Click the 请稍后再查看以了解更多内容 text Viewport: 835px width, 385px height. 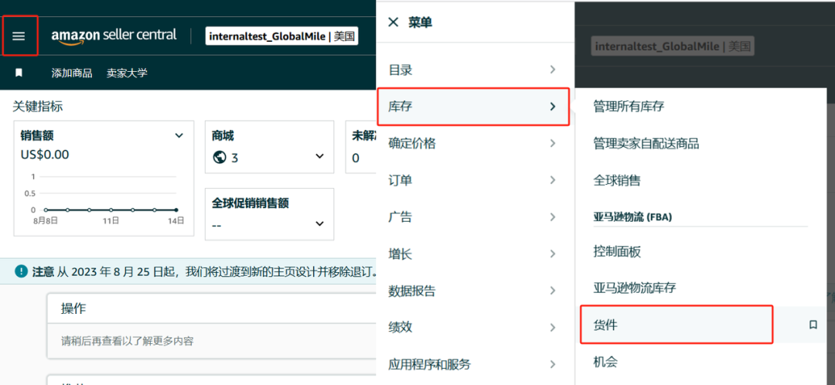(128, 341)
